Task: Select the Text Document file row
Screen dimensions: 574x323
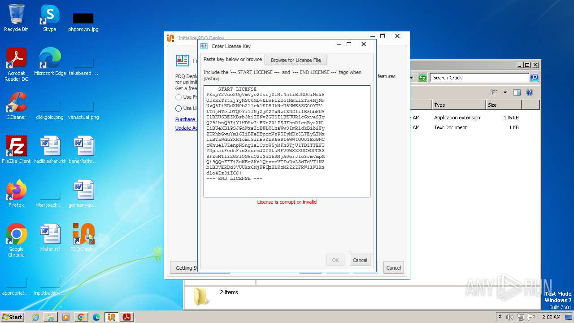Action: (x=474, y=127)
